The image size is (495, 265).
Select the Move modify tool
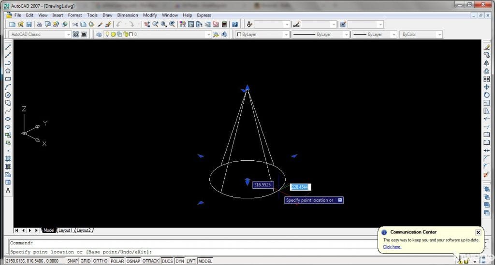(486, 87)
